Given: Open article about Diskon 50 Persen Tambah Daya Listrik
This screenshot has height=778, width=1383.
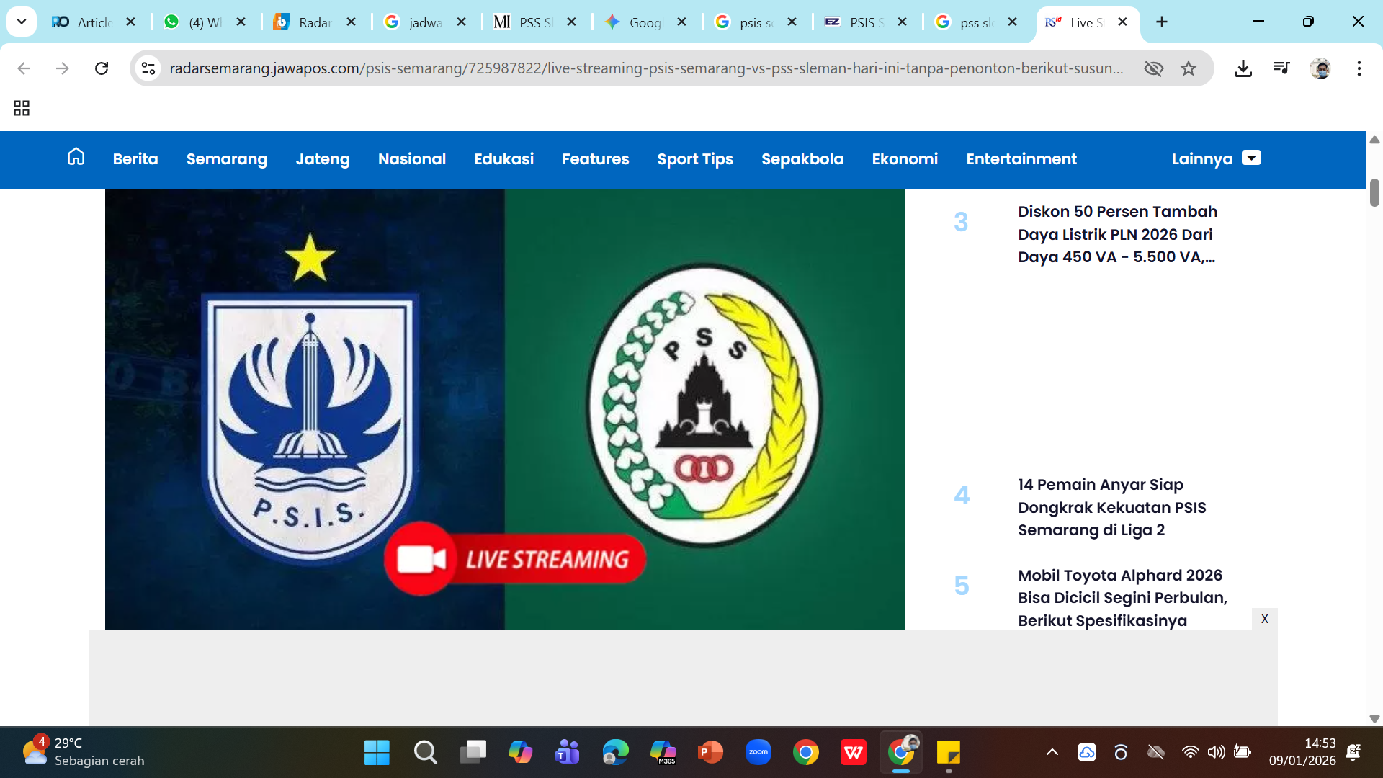Looking at the screenshot, I should coord(1117,234).
